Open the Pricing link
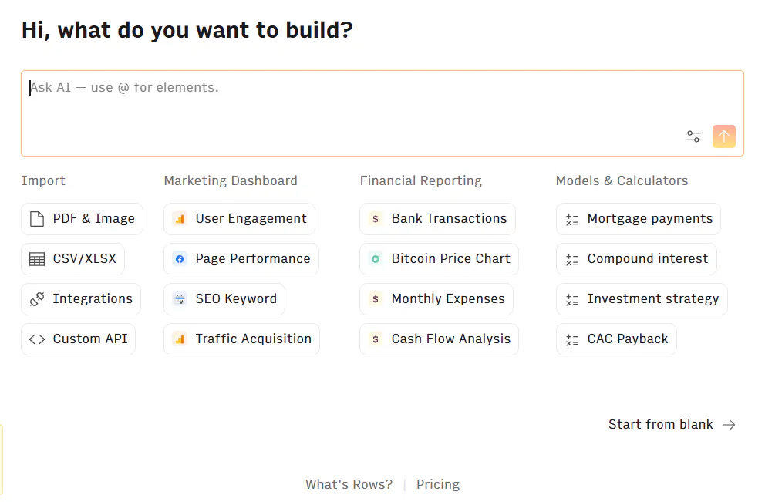Viewport: 765px width, 502px height. (437, 484)
